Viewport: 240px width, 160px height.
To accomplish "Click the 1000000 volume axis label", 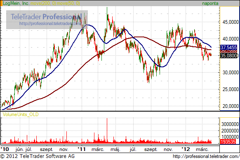I will coord(230,137).
